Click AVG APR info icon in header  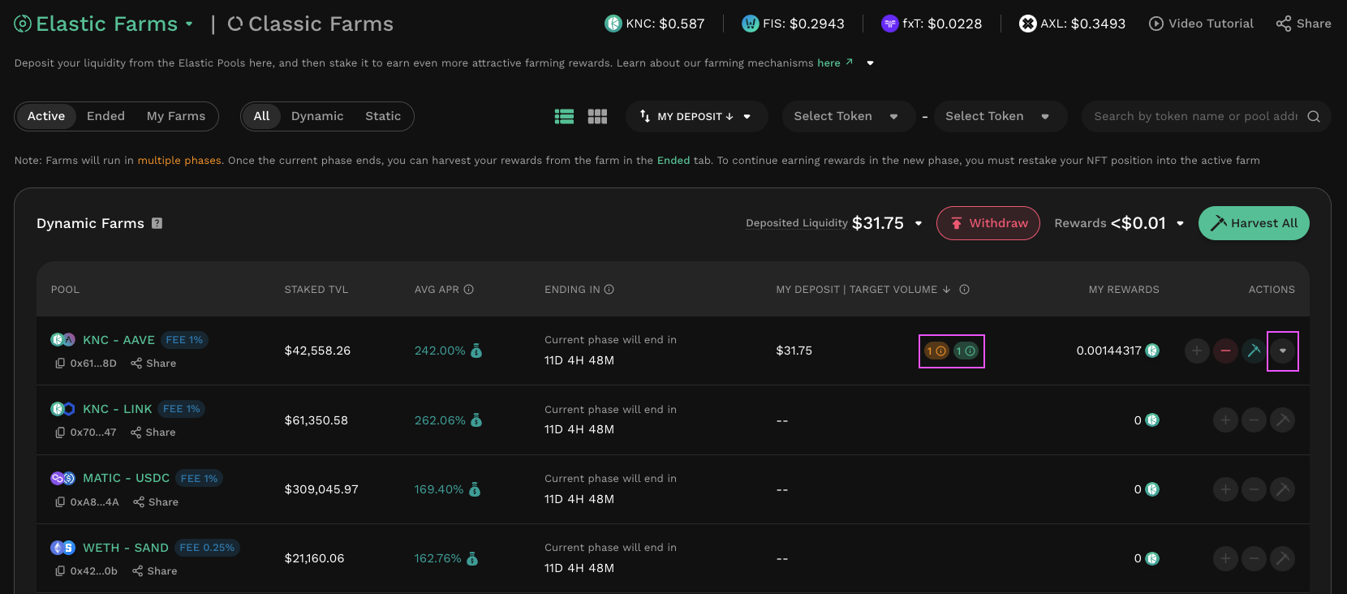tap(469, 290)
